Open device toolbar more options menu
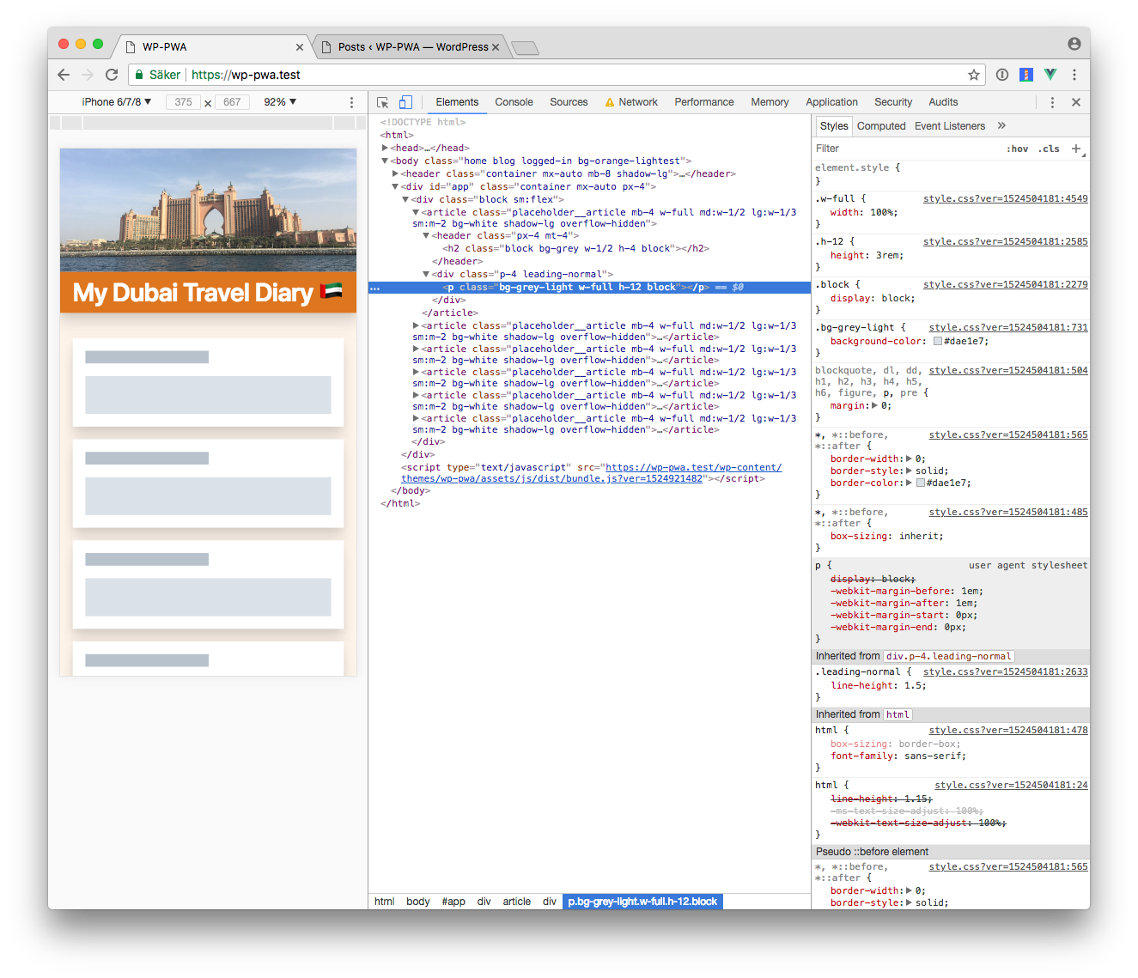Screen dimensions: 1138x978 [x=351, y=102]
